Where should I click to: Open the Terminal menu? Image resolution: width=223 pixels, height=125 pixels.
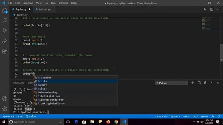click(x=63, y=3)
